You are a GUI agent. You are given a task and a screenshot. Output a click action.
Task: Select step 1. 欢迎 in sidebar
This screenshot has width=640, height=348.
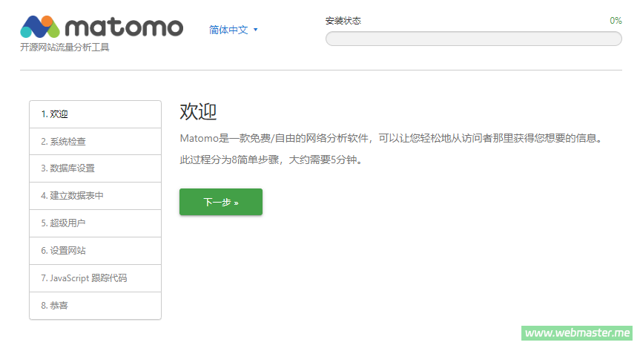pos(96,114)
